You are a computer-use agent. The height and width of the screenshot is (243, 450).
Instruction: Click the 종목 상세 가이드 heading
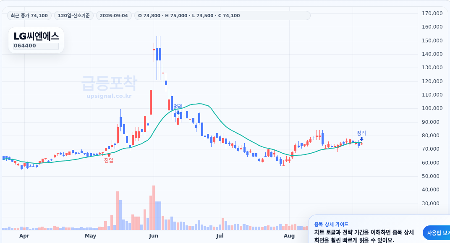pos(331,225)
